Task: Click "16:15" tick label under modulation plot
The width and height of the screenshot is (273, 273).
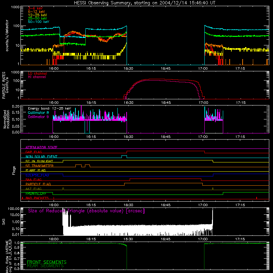Action: (x=91, y=137)
